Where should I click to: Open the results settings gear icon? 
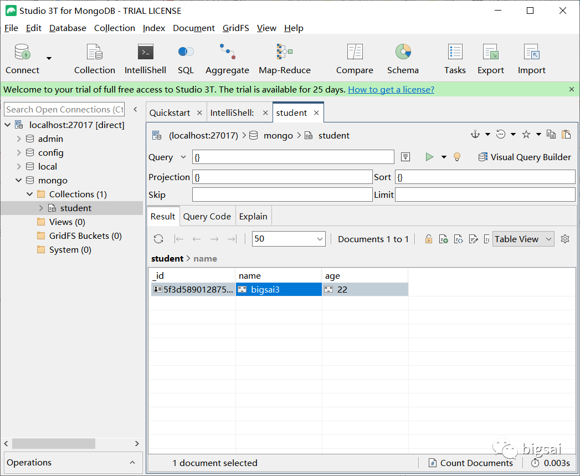[565, 239]
